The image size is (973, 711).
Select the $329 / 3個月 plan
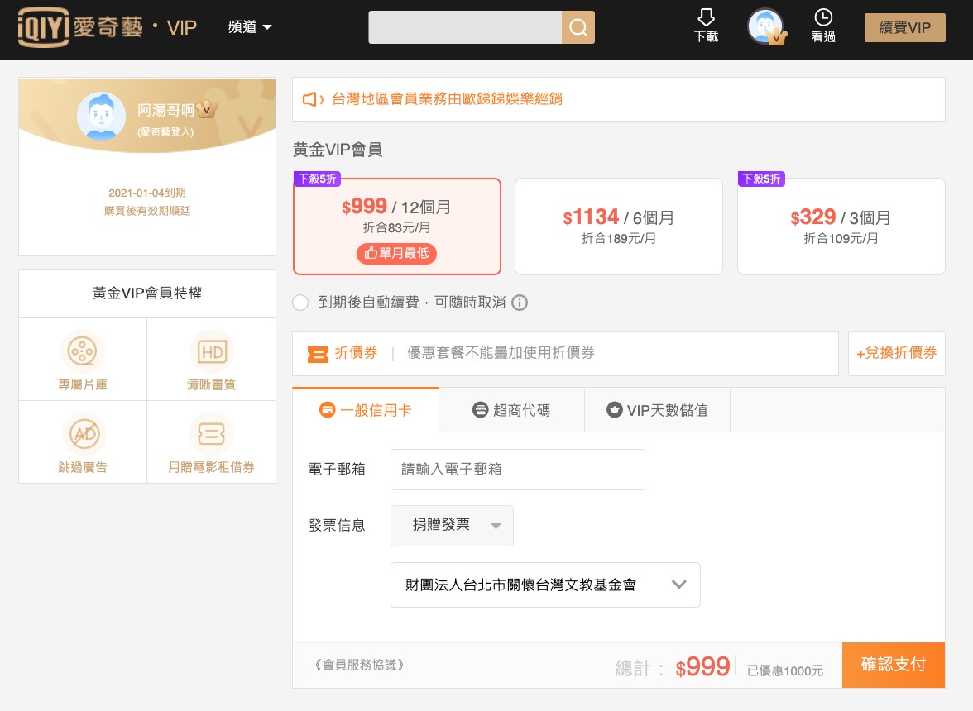[841, 227]
